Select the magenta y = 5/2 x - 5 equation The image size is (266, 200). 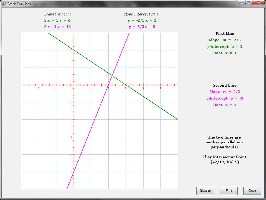tap(142, 27)
